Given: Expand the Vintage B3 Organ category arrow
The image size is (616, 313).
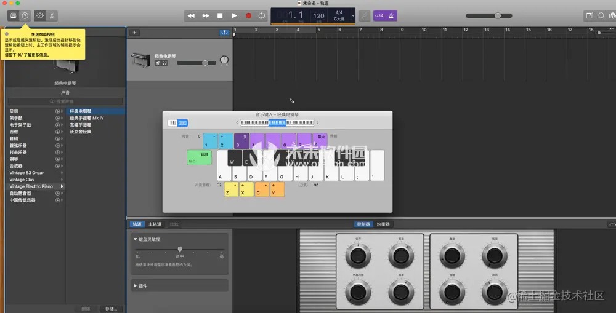Looking at the screenshot, I should coord(62,173).
